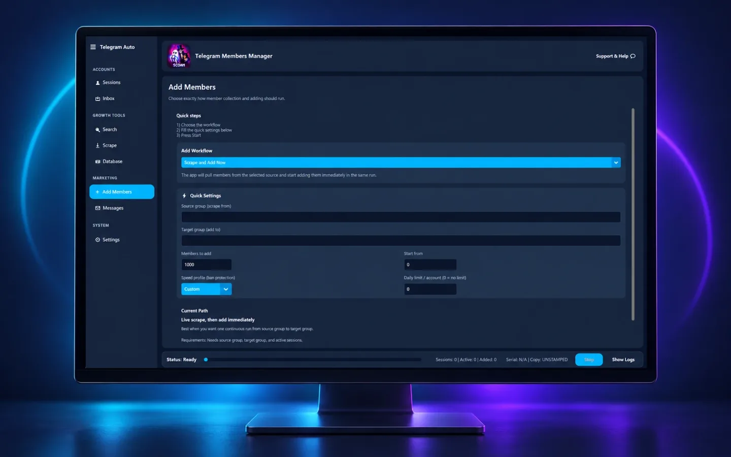Image resolution: width=731 pixels, height=457 pixels.
Task: Click the Sessions person icon
Action: click(97, 83)
